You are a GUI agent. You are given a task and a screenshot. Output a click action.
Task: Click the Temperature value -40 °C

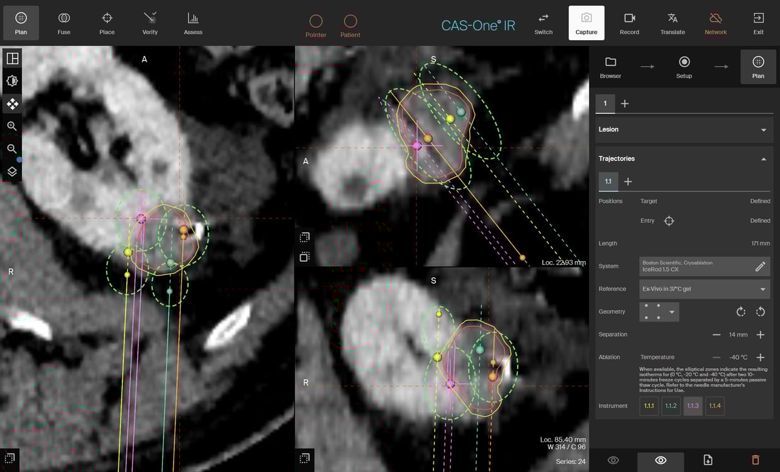pyautogui.click(x=738, y=357)
